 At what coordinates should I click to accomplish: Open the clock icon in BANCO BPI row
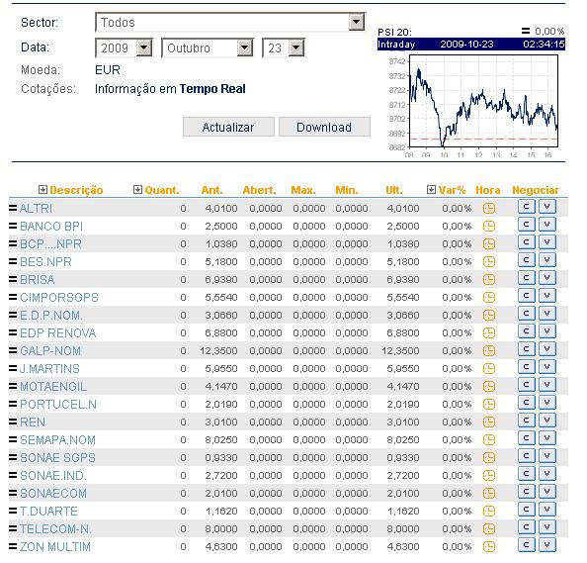point(489,226)
